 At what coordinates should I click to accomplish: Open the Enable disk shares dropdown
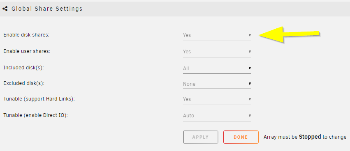217,35
